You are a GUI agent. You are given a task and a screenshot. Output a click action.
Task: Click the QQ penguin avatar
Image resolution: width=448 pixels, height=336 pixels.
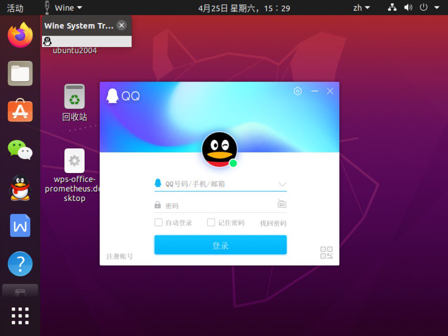(x=219, y=150)
